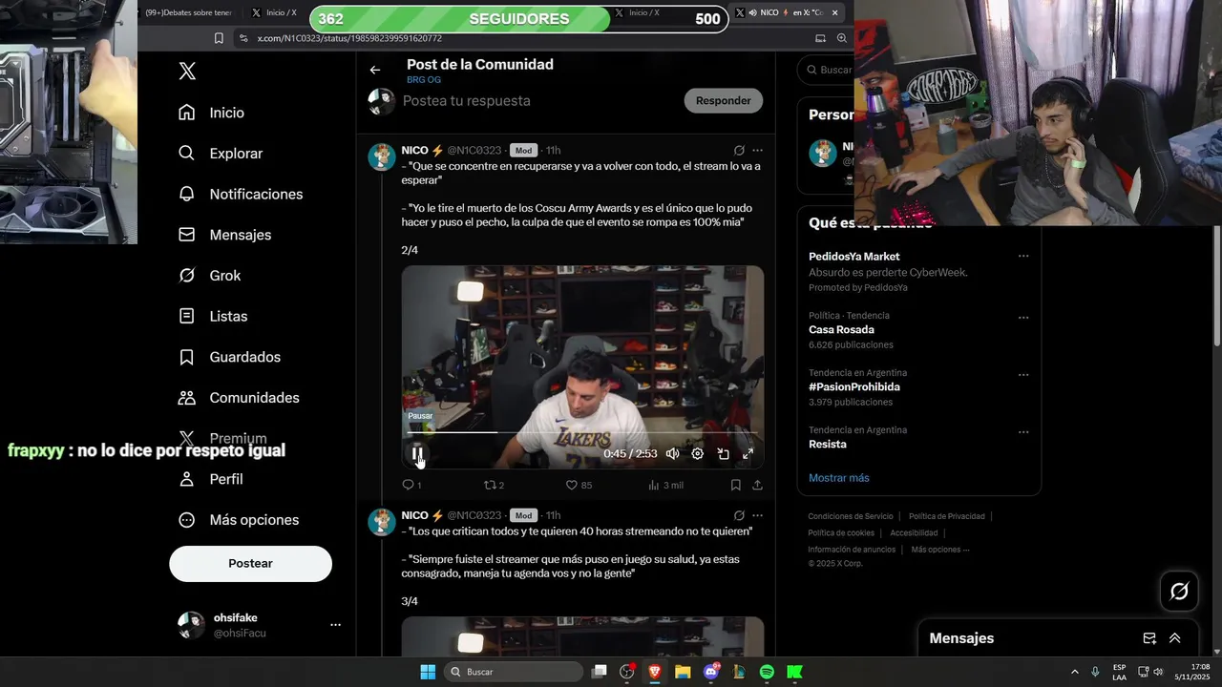Screen dimensions: 1222x687
Task: Open Condiciones de Servicio link
Action: [x=851, y=516]
